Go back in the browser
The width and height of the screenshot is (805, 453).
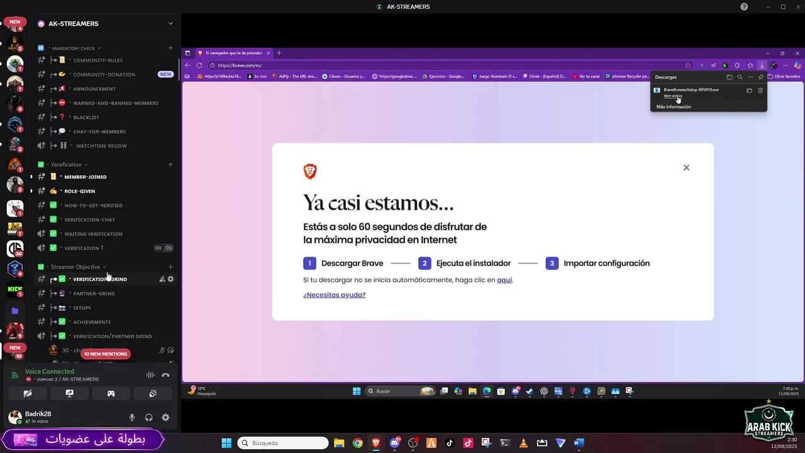click(x=188, y=65)
